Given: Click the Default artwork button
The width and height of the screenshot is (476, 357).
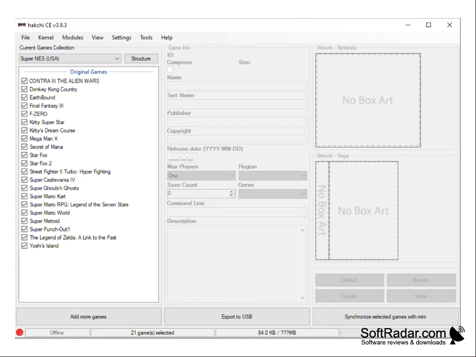Looking at the screenshot, I should [x=349, y=280].
